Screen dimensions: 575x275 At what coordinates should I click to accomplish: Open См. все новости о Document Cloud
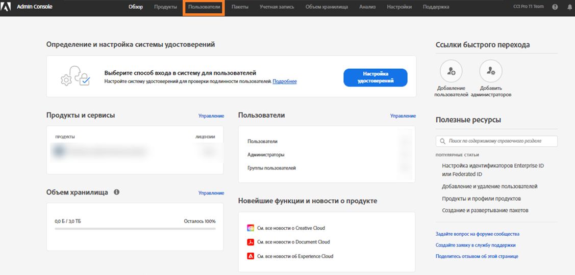[x=293, y=242]
